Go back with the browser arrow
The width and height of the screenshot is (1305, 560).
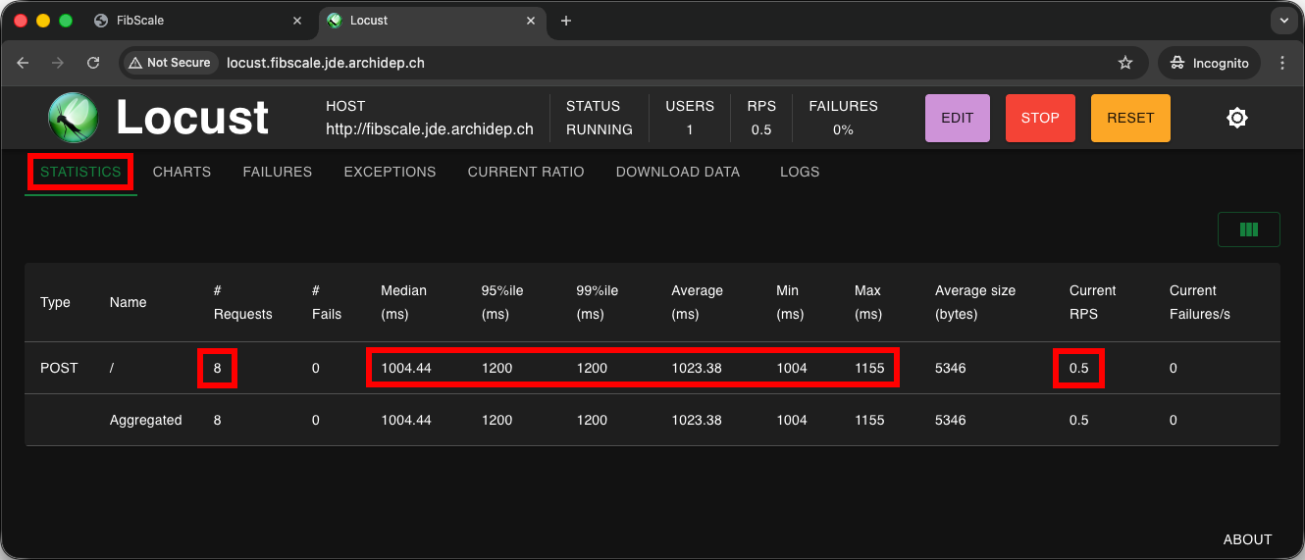pyautogui.click(x=24, y=63)
